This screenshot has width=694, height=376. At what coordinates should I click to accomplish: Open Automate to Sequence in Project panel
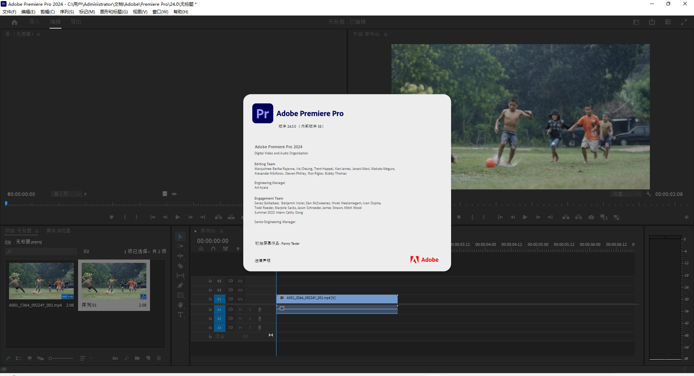[115, 358]
